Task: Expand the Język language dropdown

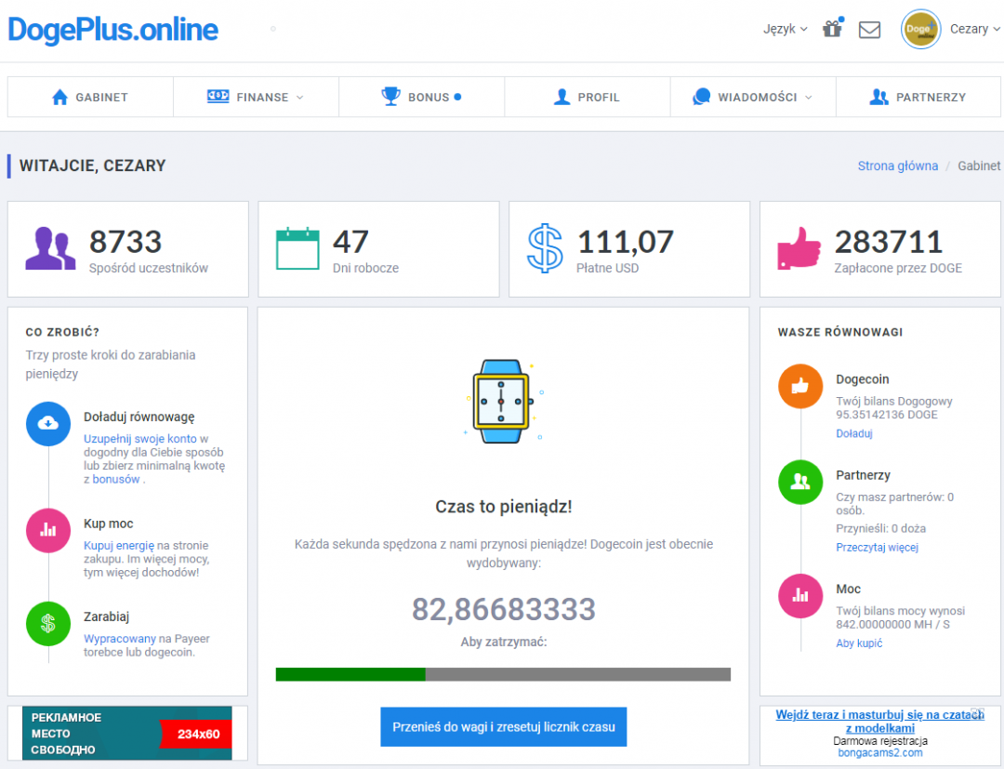Action: click(x=785, y=29)
